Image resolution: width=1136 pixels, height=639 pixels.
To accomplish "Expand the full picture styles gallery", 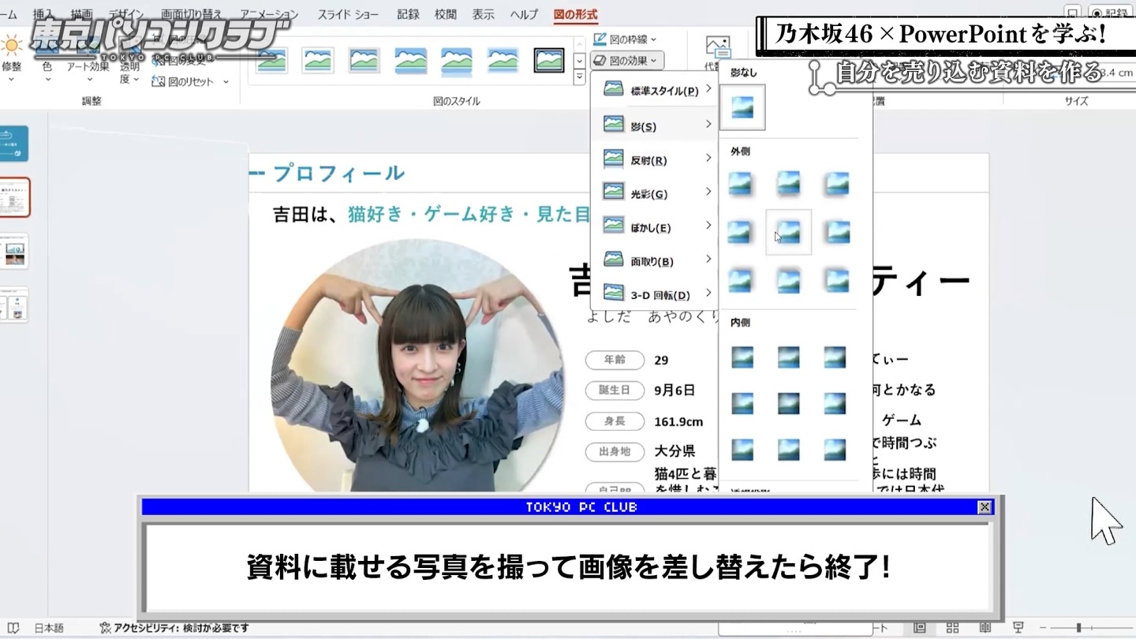I will pyautogui.click(x=580, y=77).
